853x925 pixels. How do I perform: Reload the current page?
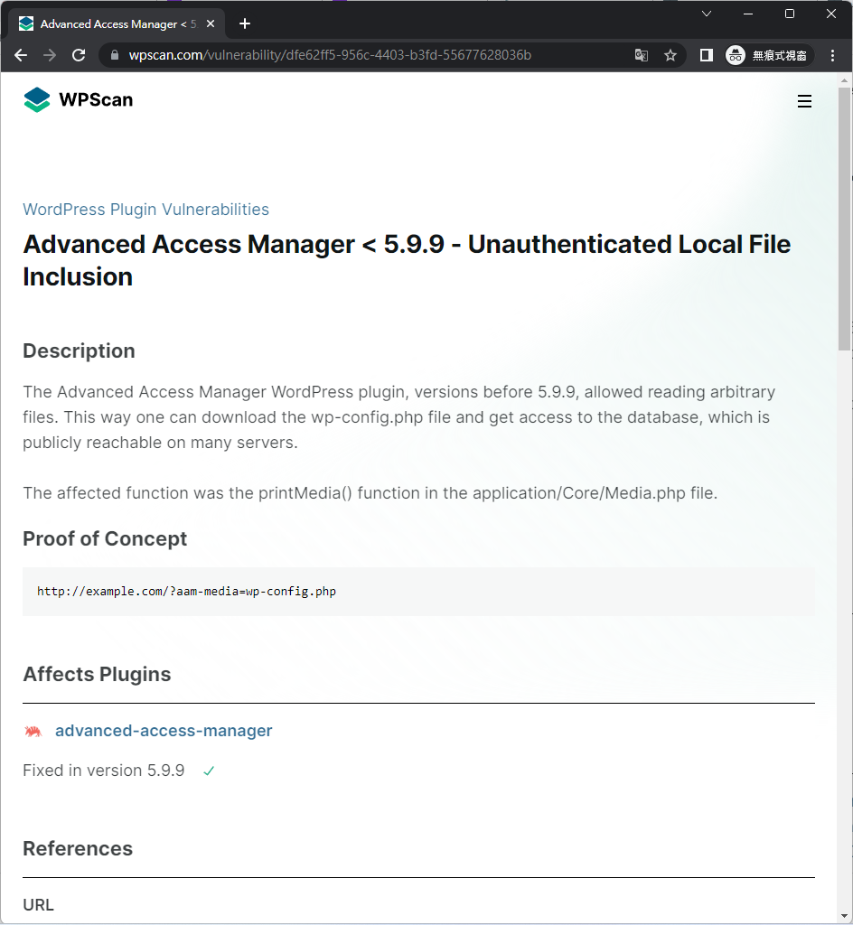pyautogui.click(x=79, y=55)
